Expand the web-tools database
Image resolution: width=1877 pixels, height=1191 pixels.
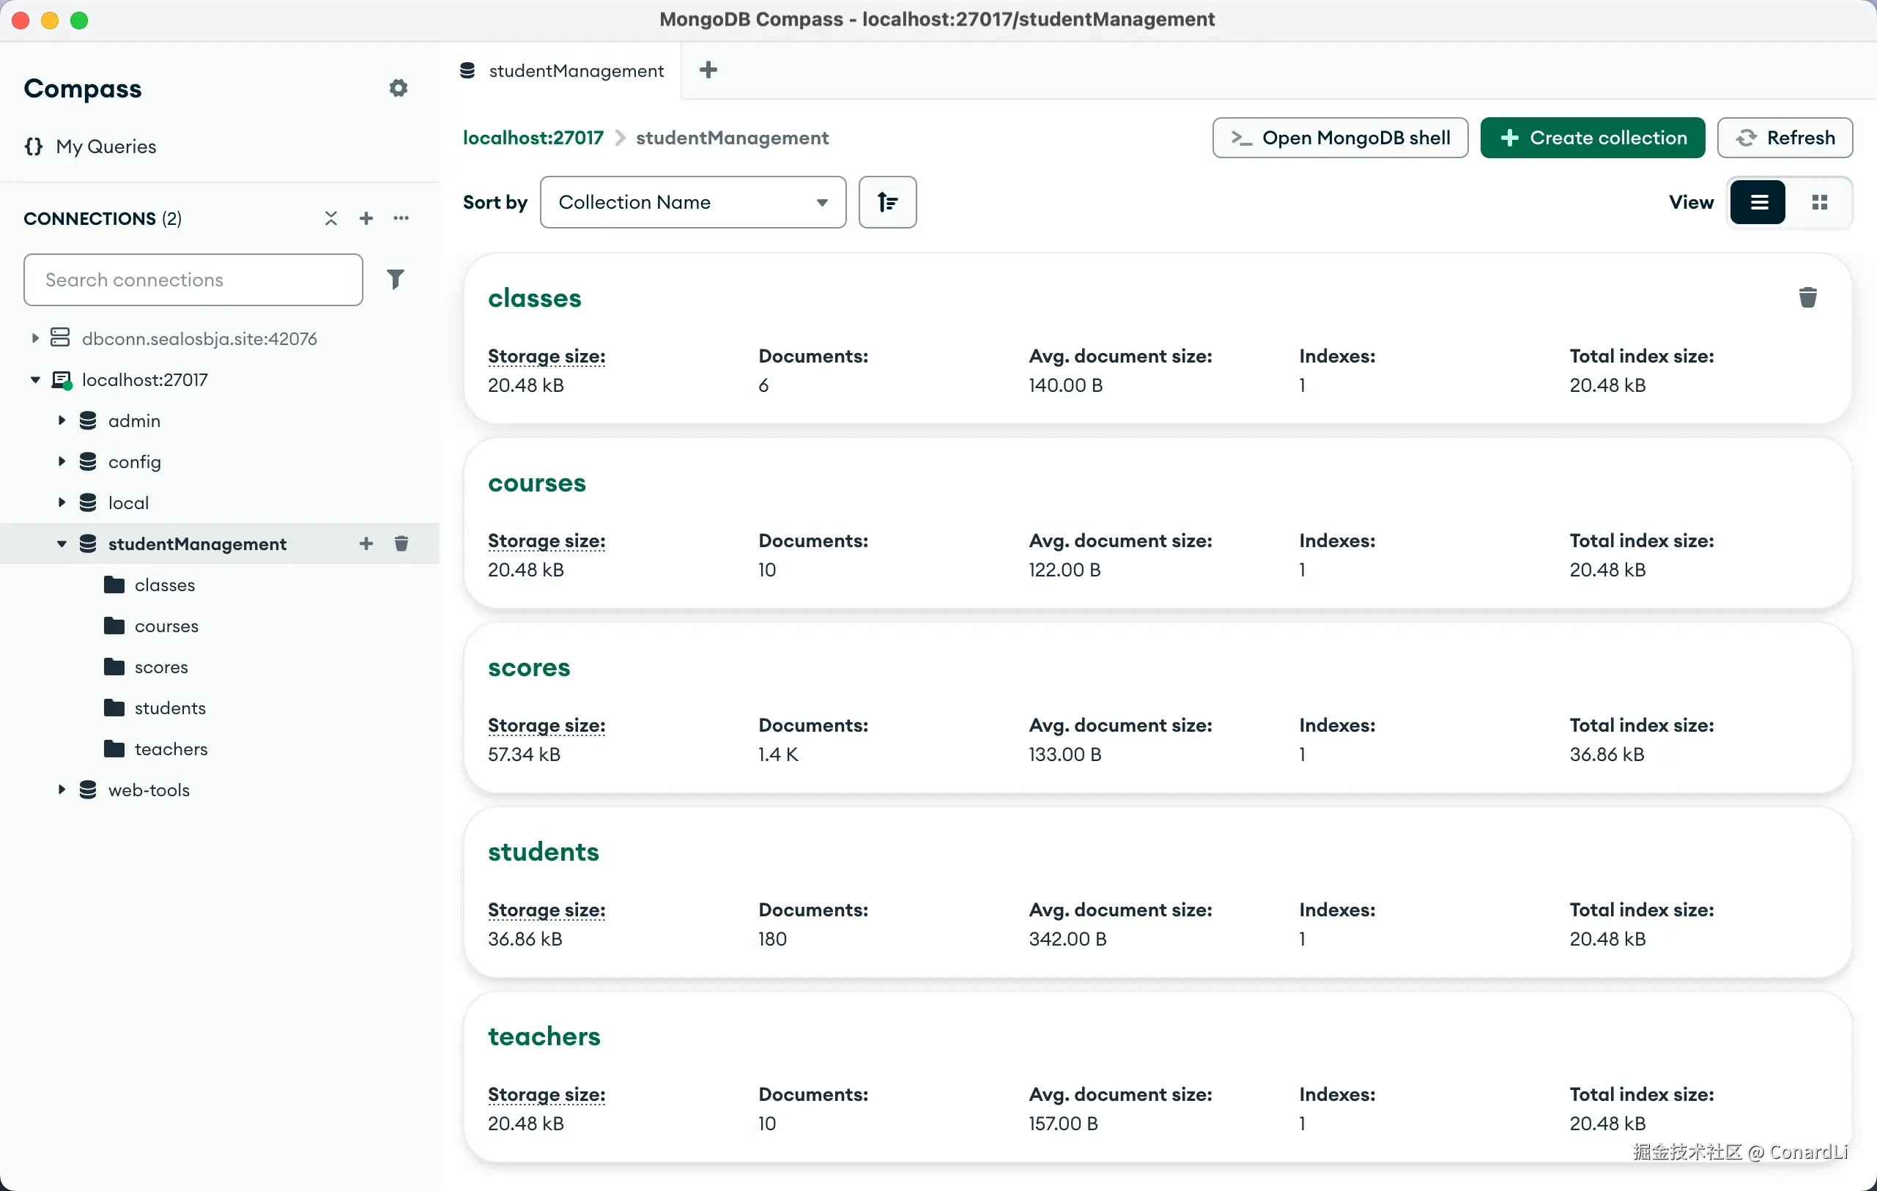coord(62,790)
